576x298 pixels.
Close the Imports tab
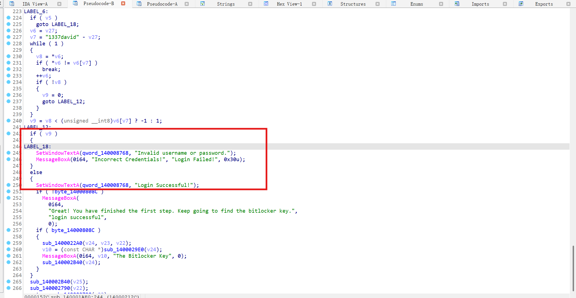pyautogui.click(x=505, y=4)
